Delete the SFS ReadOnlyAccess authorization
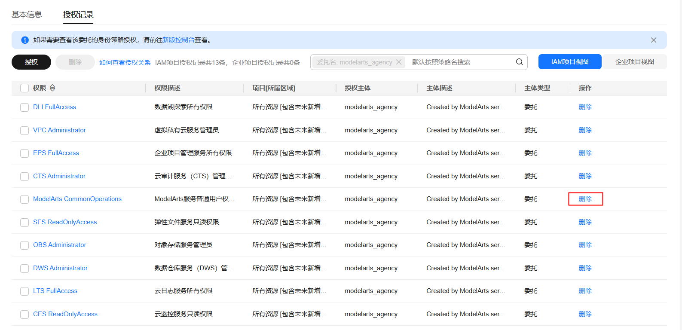682x330 pixels. (585, 222)
